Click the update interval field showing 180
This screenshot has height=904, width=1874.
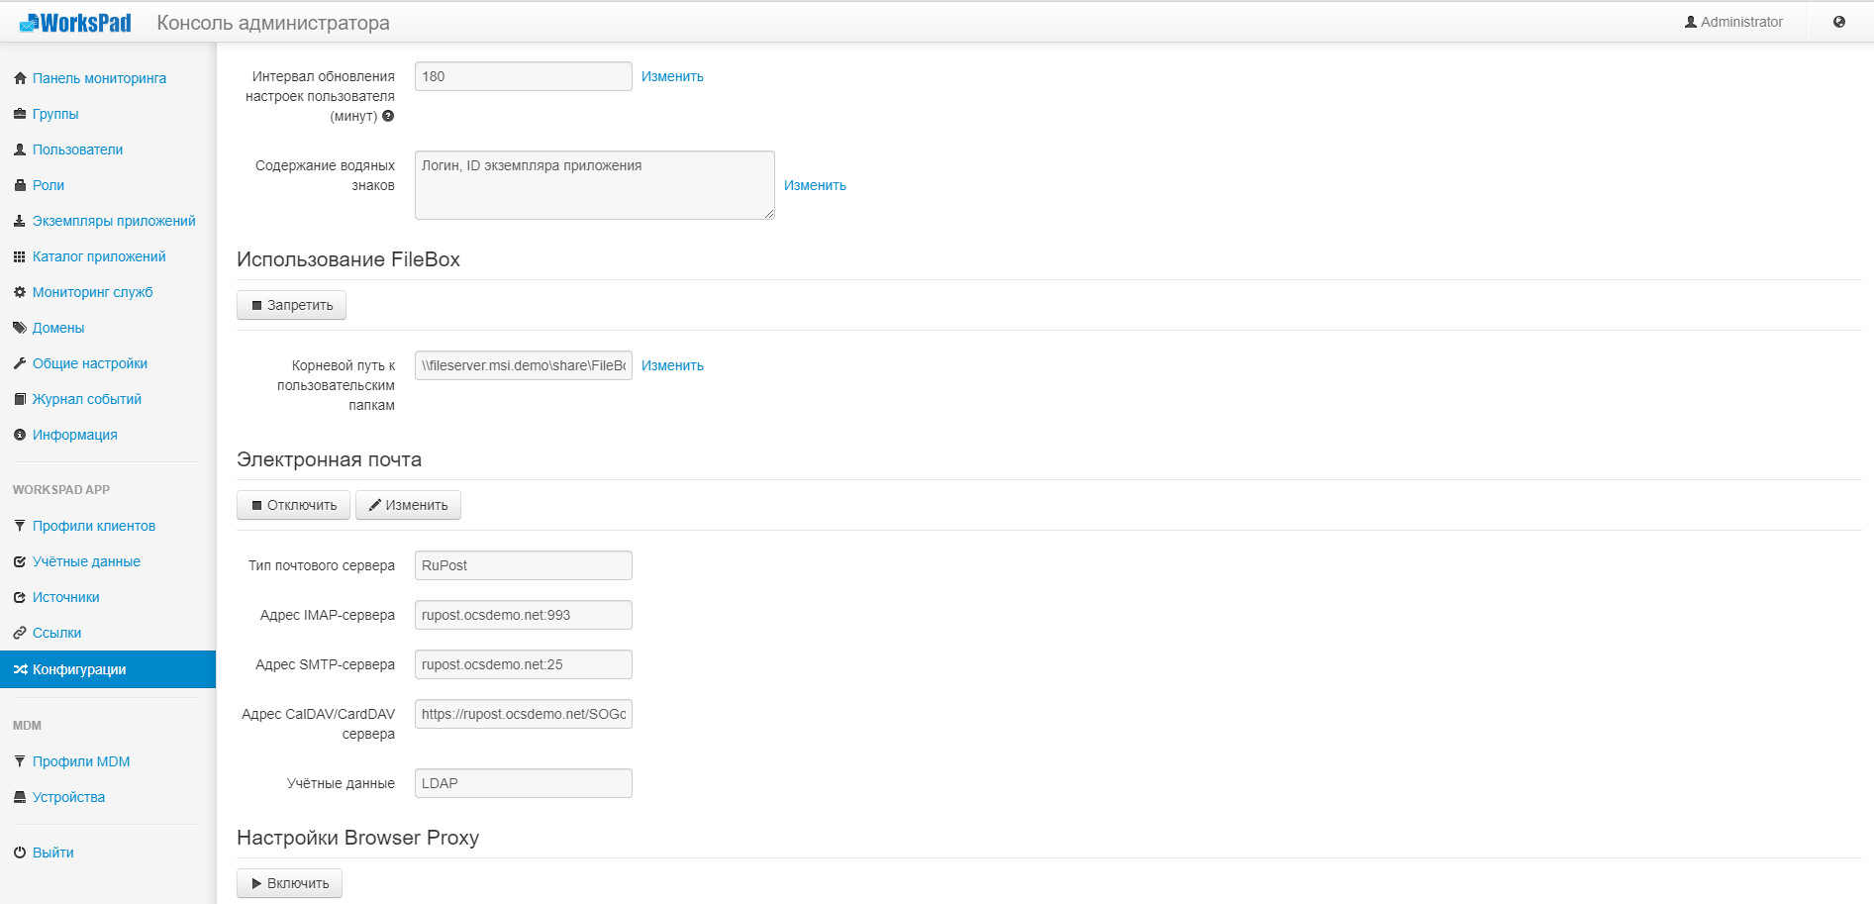click(x=523, y=76)
